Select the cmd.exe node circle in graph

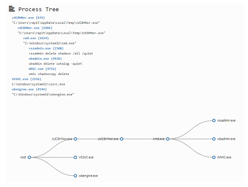(168, 139)
